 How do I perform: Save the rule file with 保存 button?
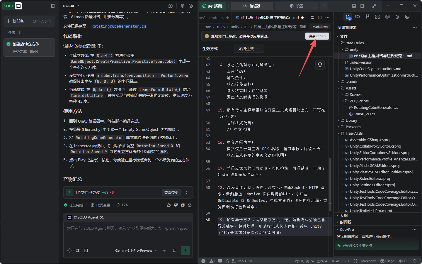pyautogui.click(x=317, y=36)
